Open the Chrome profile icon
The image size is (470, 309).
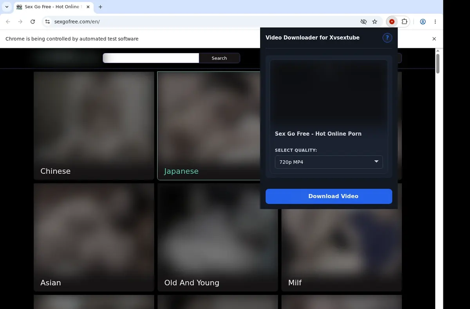pos(423,22)
